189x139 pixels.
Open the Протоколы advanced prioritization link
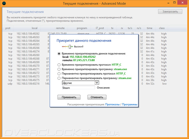112,104
